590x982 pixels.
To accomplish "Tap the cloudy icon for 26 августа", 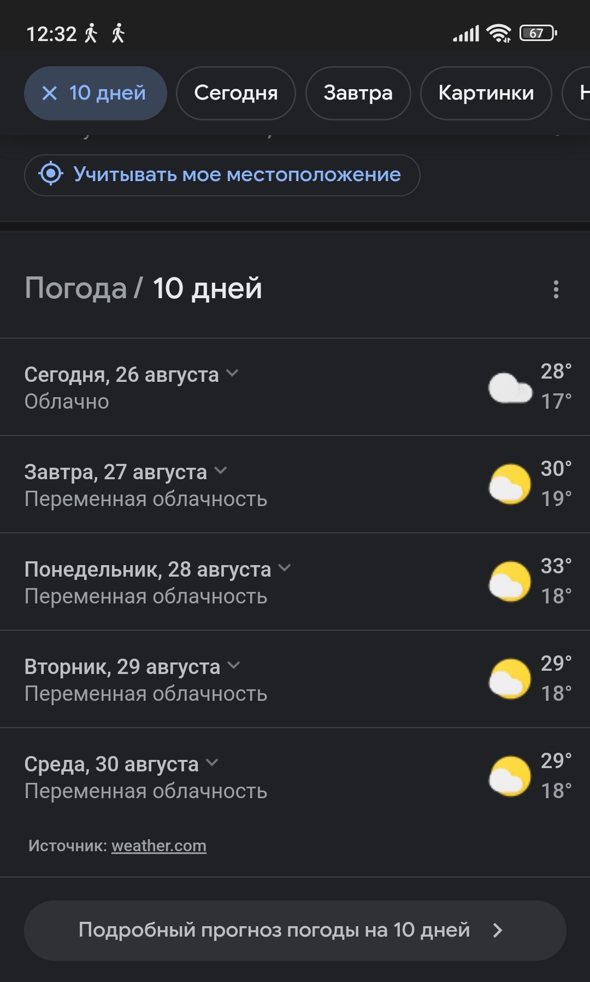I will pyautogui.click(x=510, y=388).
